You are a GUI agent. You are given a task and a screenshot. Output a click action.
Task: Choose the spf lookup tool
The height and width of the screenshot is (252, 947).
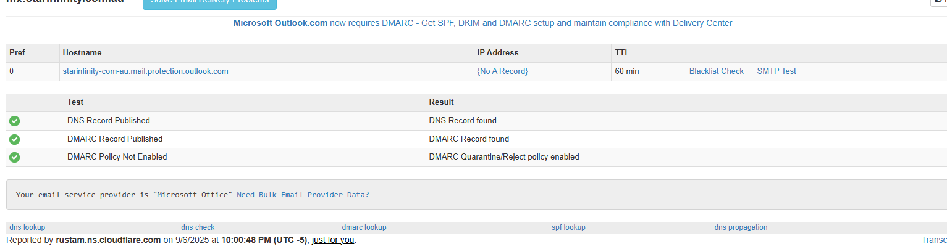coord(568,227)
